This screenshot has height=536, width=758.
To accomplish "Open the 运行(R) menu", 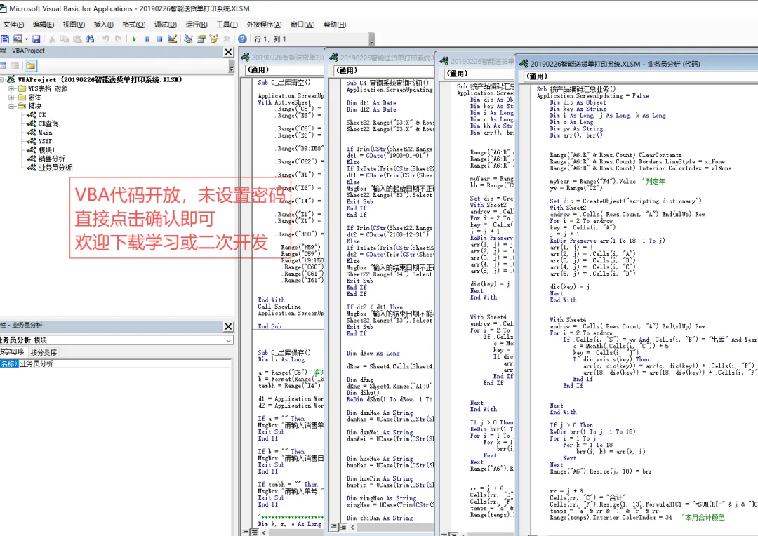I will click(x=197, y=25).
